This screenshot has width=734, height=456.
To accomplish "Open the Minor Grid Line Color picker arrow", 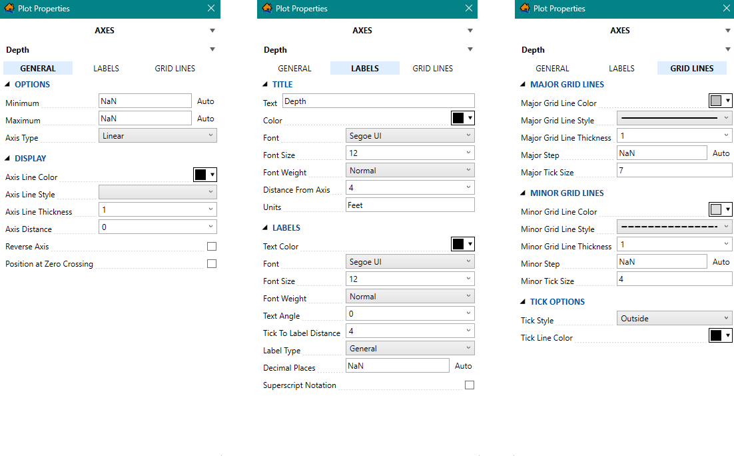I will pyautogui.click(x=728, y=210).
